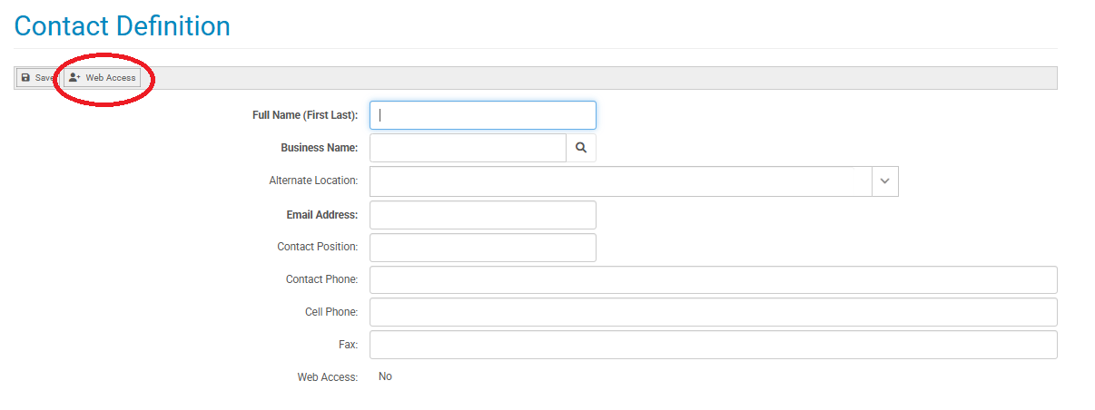
Task: Click the Save floppy disk icon
Action: click(25, 78)
